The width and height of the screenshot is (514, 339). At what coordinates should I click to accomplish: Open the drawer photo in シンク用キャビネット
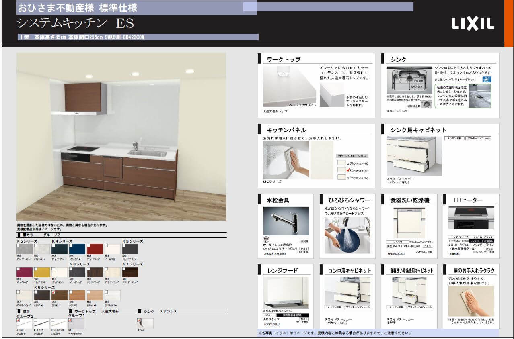tap(414, 156)
